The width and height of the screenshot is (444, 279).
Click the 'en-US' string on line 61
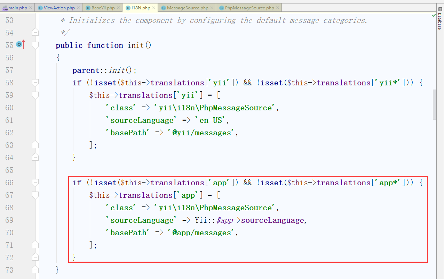point(210,120)
